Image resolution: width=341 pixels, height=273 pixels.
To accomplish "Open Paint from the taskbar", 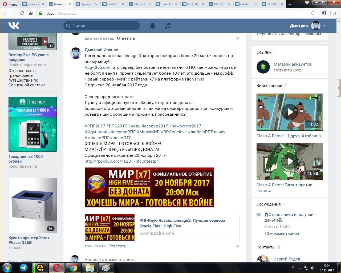I will [x=106, y=268].
